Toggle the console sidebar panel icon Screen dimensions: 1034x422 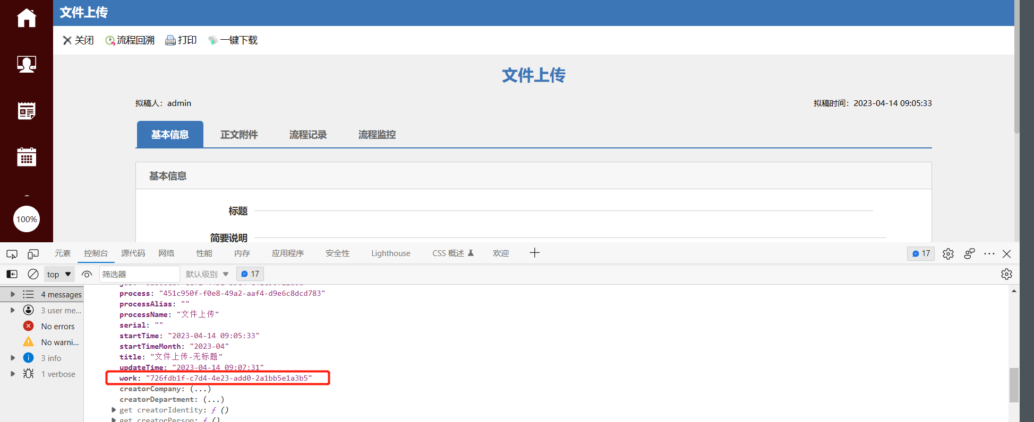click(x=12, y=274)
